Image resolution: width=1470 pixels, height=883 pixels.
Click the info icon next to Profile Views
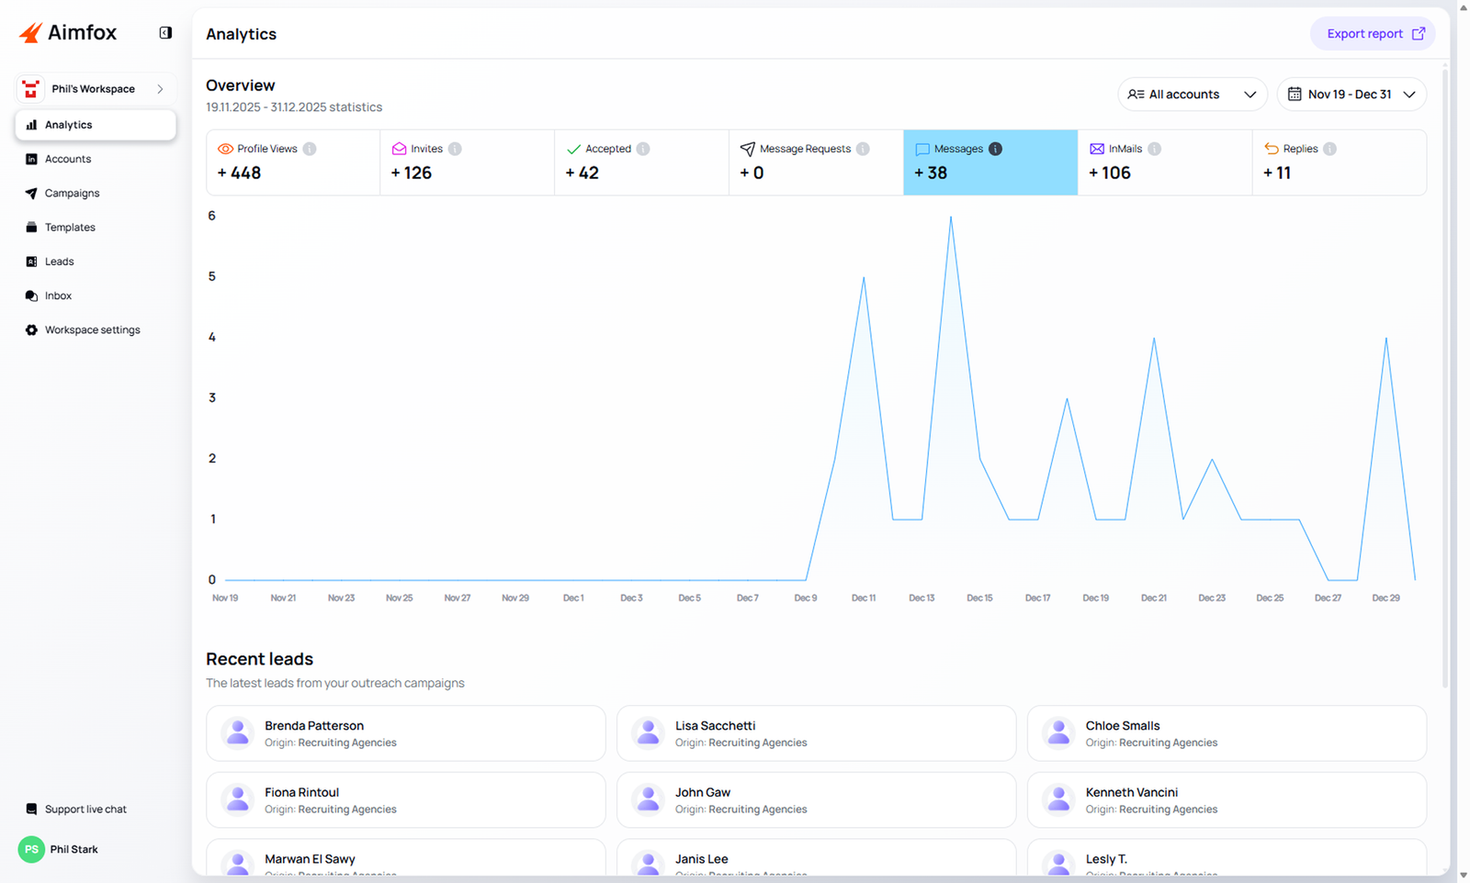coord(310,149)
